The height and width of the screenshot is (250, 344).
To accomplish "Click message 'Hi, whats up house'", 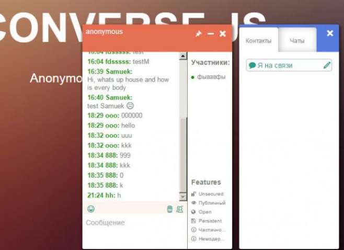I will click(x=128, y=83).
